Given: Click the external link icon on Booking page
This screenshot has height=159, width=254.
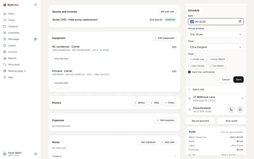Looking at the screenshot, I should [25, 71].
